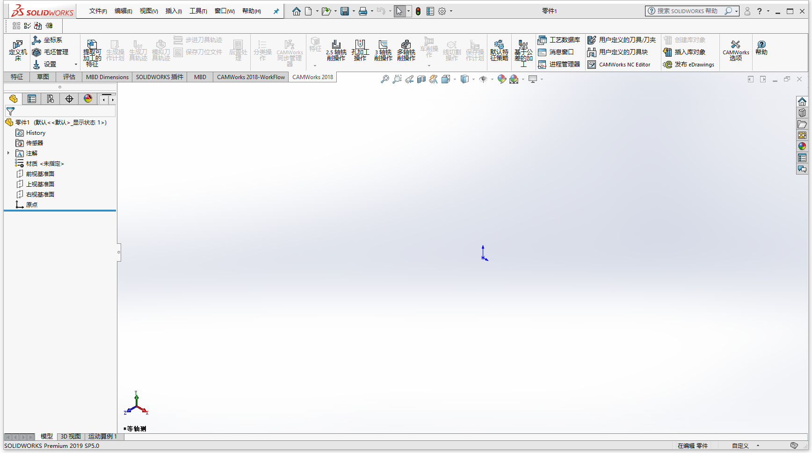Click 插入库对象 insert library object
Screen dimensions: 812x453
684,52
